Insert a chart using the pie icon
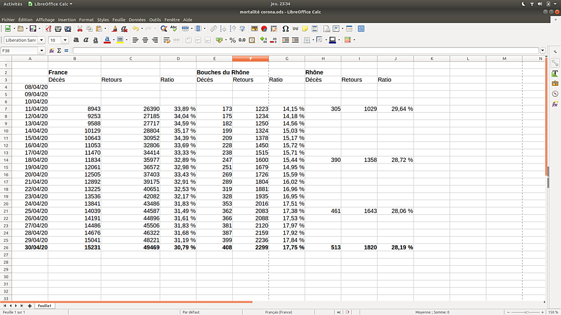 (x=264, y=28)
